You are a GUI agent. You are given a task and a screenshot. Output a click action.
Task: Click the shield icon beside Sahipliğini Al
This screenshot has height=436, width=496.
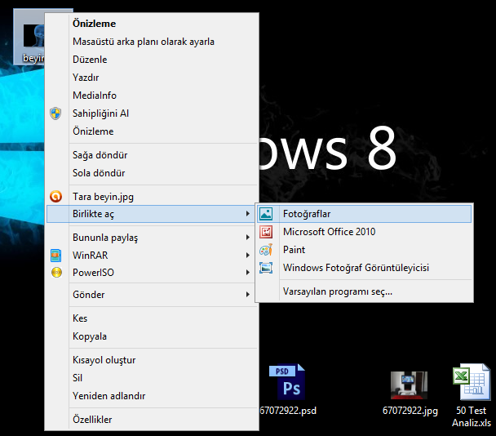pyautogui.click(x=55, y=113)
